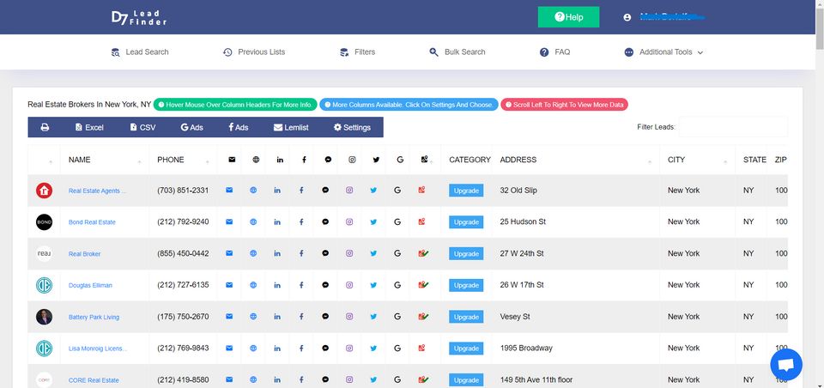Click the Upgrade button for Douglas Elliman
Image resolution: width=824 pixels, height=388 pixels.
(466, 285)
